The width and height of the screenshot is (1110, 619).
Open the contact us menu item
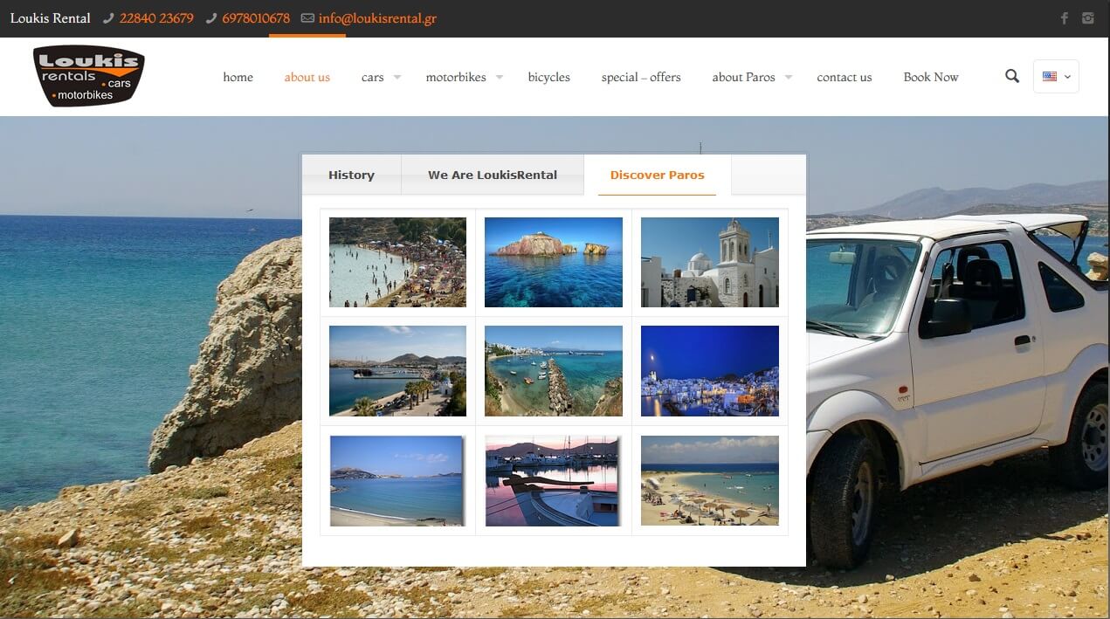coord(845,77)
